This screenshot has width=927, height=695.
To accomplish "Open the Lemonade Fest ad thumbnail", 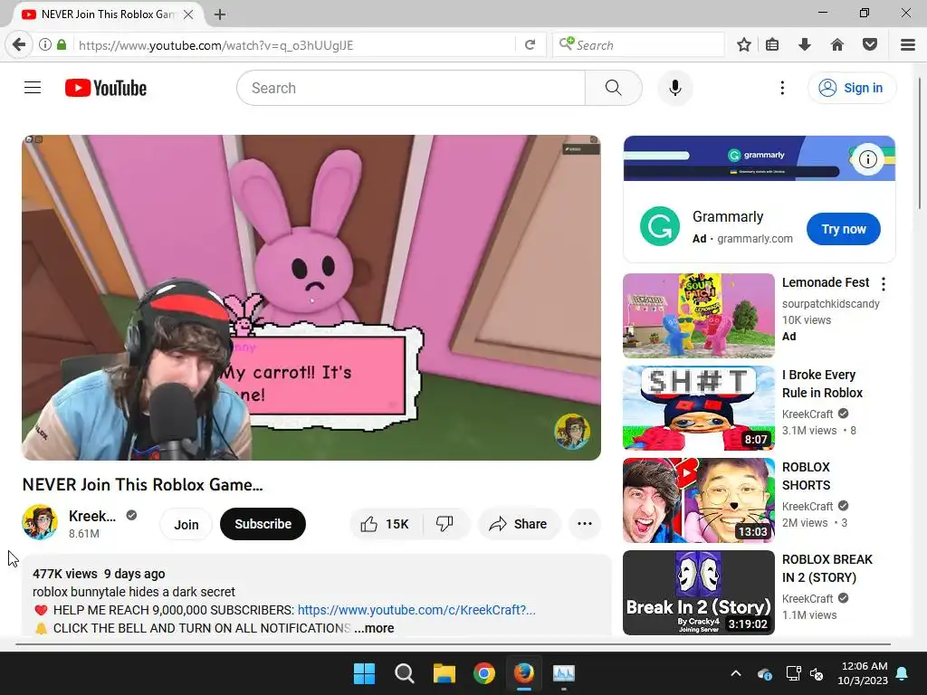I will coord(698,316).
